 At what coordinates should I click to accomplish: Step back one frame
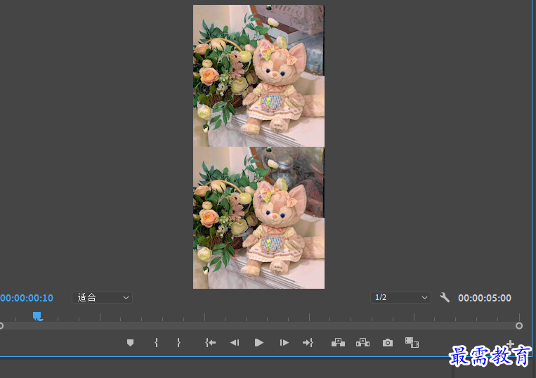pos(235,342)
